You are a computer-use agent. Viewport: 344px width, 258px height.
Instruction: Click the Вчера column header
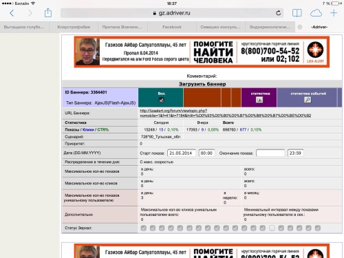202,122
